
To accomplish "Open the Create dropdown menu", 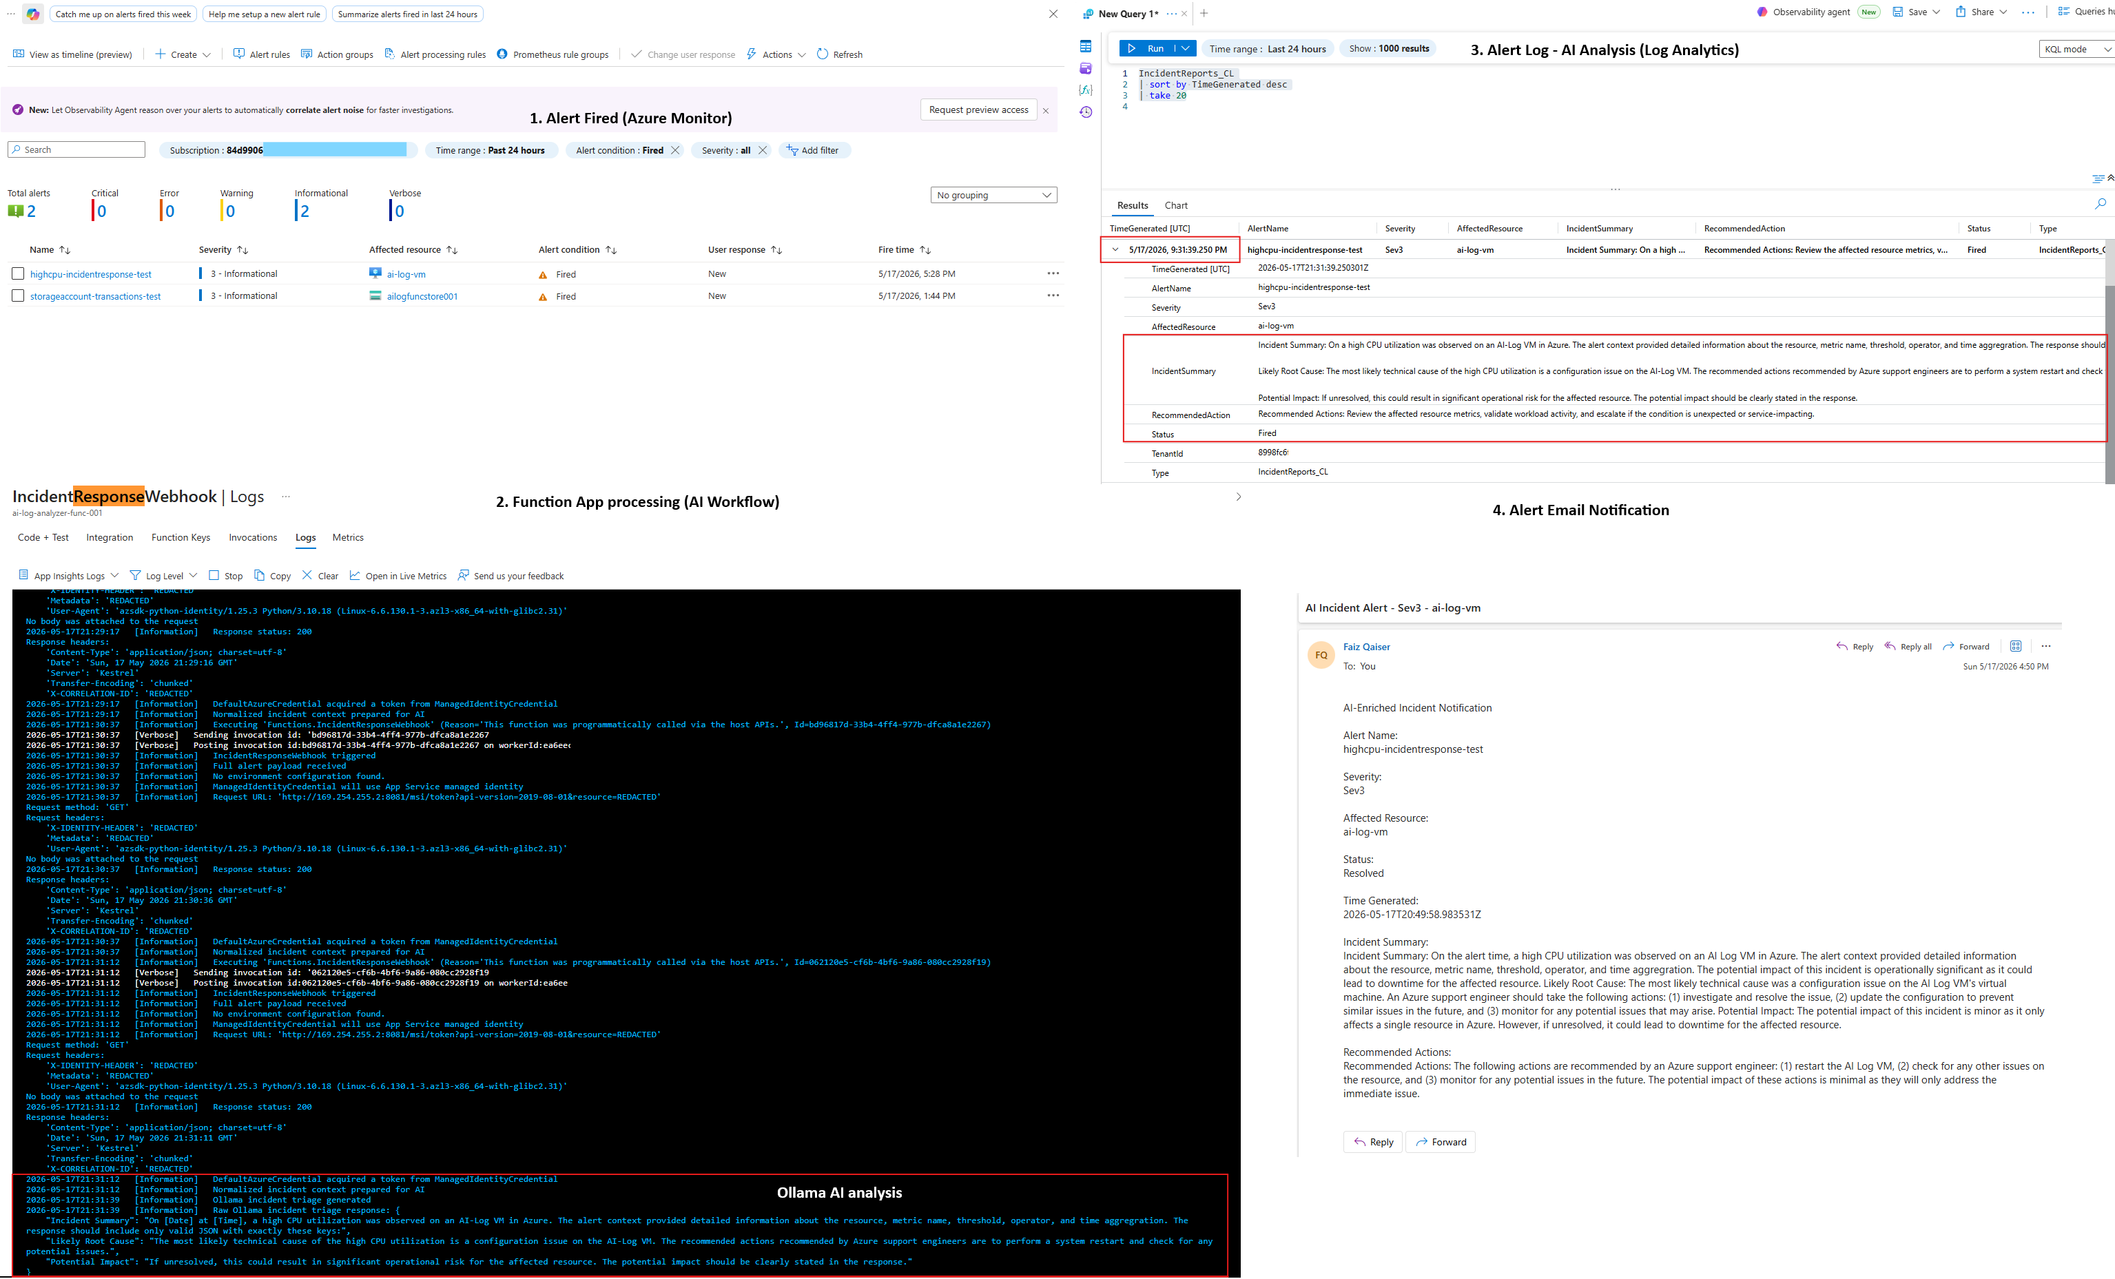I will coord(183,54).
